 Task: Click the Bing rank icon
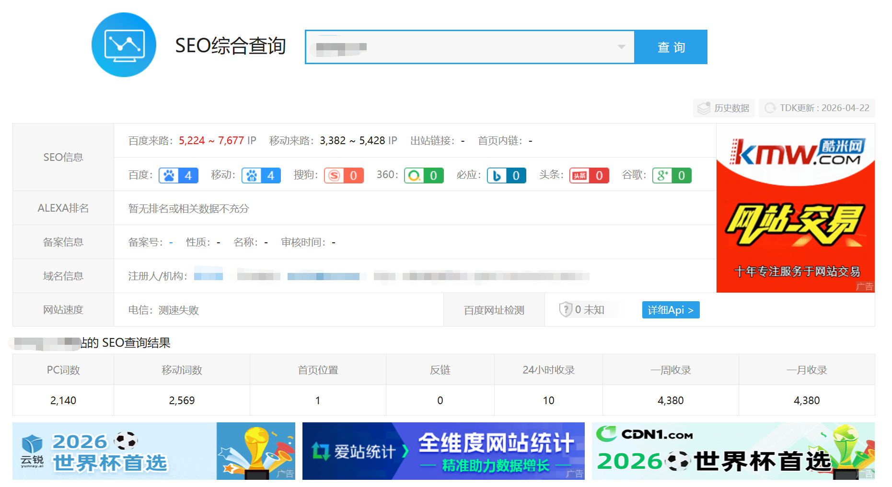click(x=497, y=176)
